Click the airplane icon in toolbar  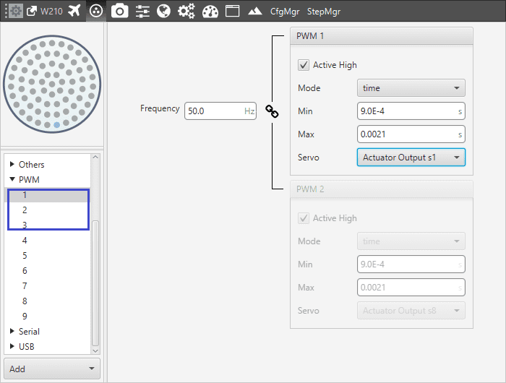[74, 12]
